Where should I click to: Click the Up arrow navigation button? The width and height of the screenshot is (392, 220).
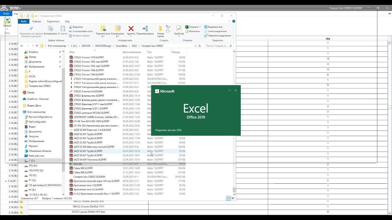coord(37,46)
